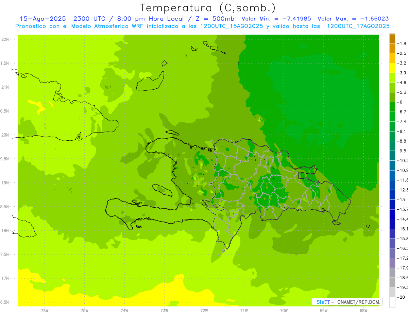Pick olive-green swatch between -5.3 and -6
This screenshot has width=408, height=315.
coord(392,97)
